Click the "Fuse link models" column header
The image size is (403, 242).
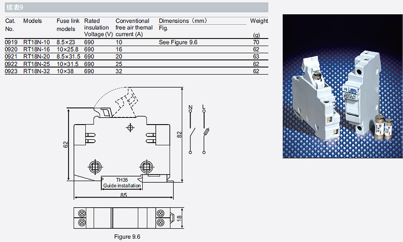[68, 25]
